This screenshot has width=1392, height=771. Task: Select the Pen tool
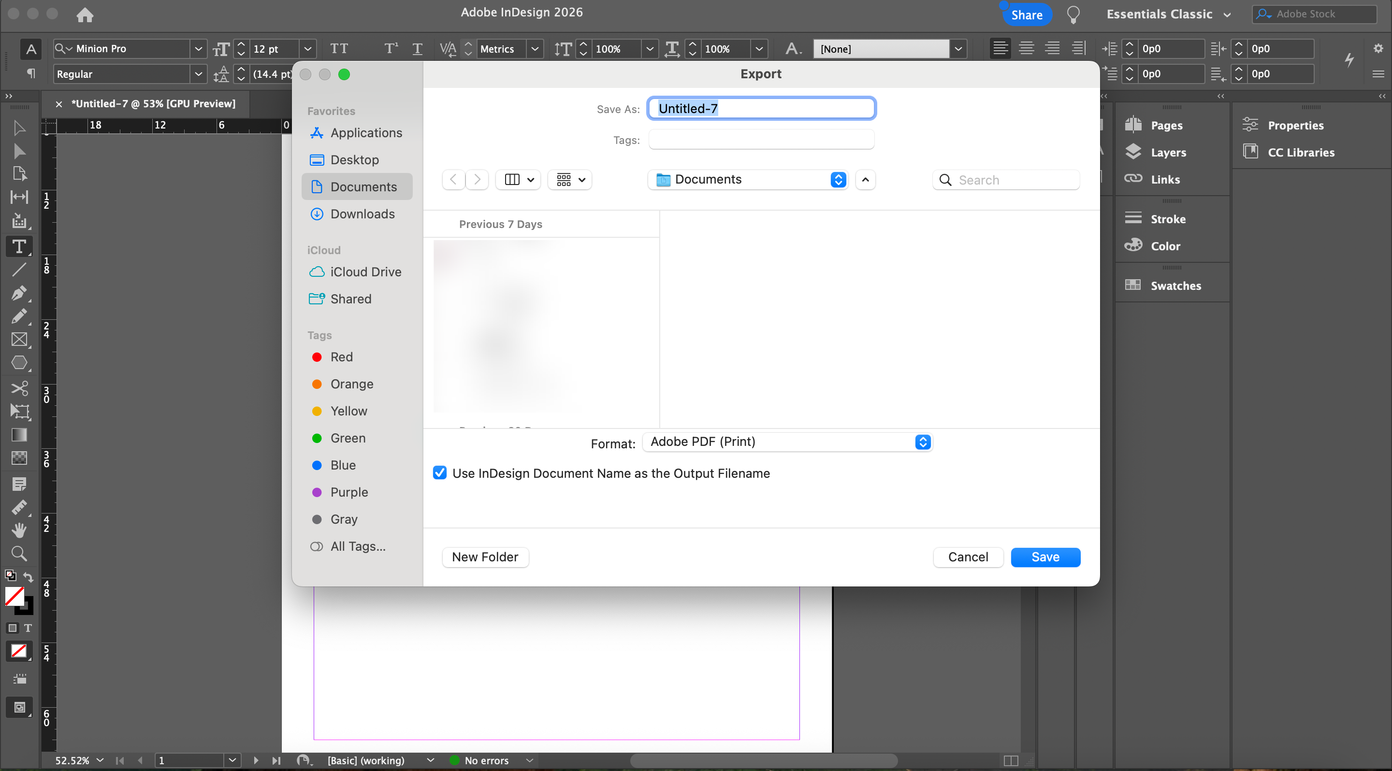pyautogui.click(x=19, y=293)
